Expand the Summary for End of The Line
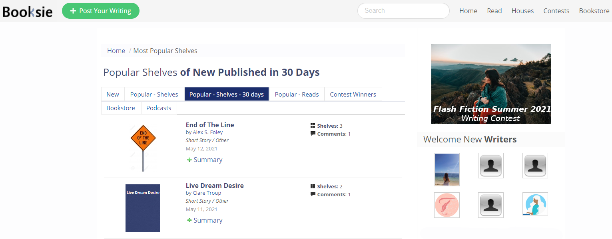612x239 pixels. click(x=208, y=160)
